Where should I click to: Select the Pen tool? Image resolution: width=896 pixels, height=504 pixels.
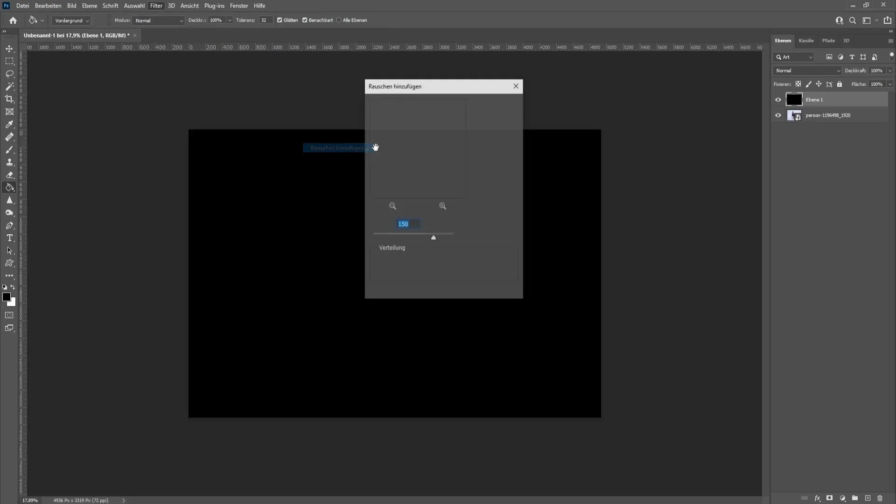9,225
